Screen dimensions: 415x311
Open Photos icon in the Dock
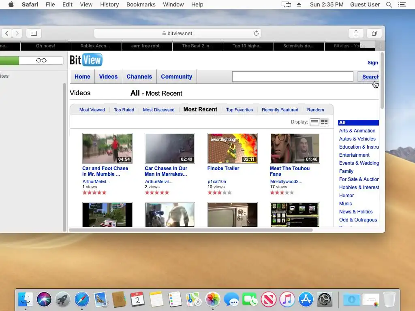[212, 299]
